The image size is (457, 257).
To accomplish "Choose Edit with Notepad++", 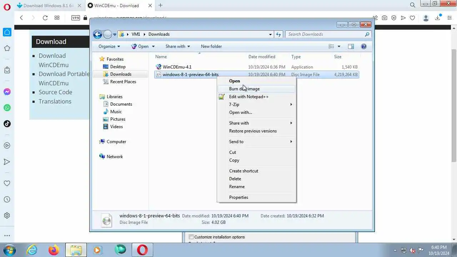I will click(x=256, y=97).
